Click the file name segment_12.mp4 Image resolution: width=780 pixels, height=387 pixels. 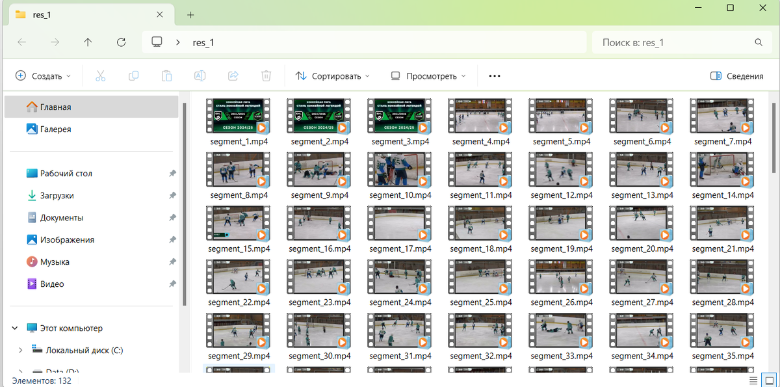[562, 194]
